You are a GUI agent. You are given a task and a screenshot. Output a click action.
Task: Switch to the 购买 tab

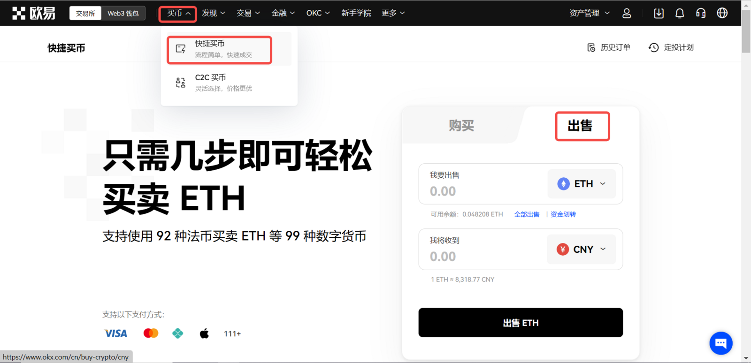tap(461, 126)
